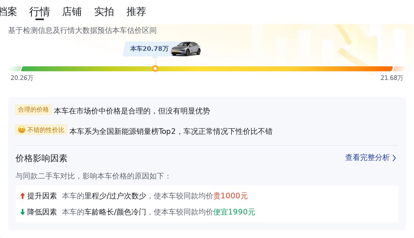
Task: Click the orange price marker on slider
Action: pos(155,68)
